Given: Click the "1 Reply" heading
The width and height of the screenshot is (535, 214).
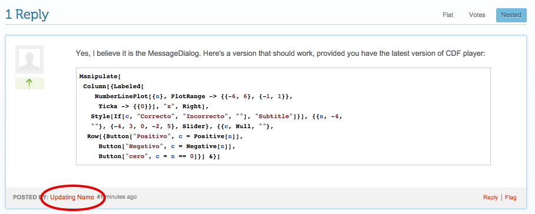Looking at the screenshot, I should click(x=27, y=15).
